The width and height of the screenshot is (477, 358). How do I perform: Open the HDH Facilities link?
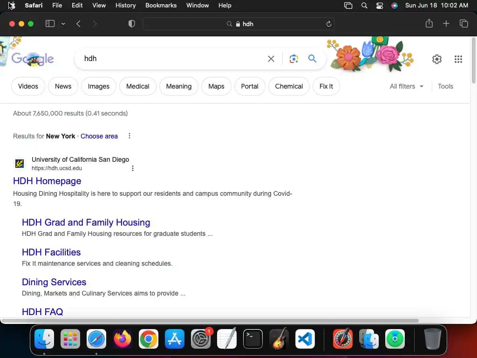[51, 252]
